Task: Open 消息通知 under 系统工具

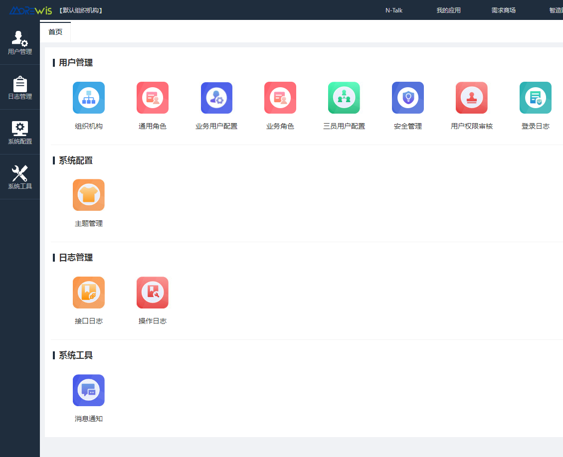Action: pos(88,390)
